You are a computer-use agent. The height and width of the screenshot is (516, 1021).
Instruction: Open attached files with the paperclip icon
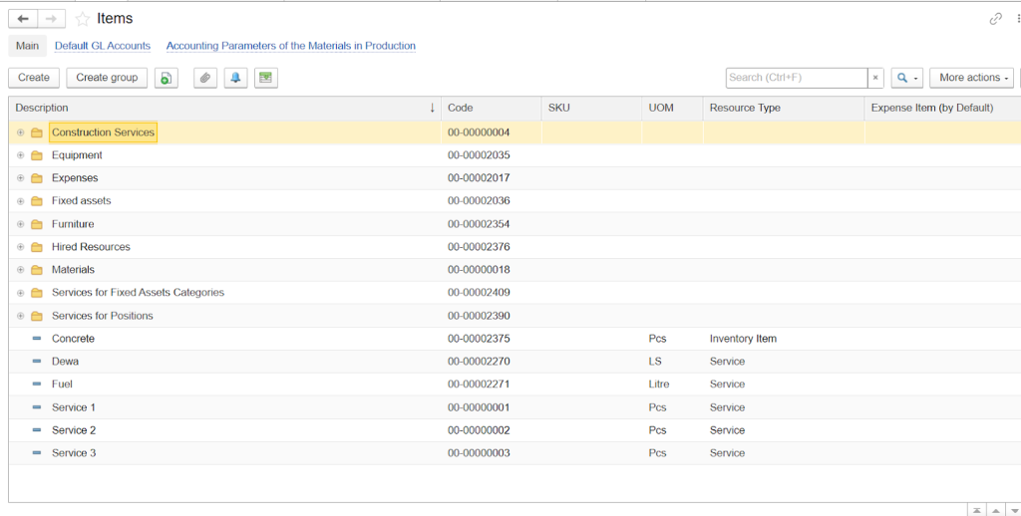[205, 78]
